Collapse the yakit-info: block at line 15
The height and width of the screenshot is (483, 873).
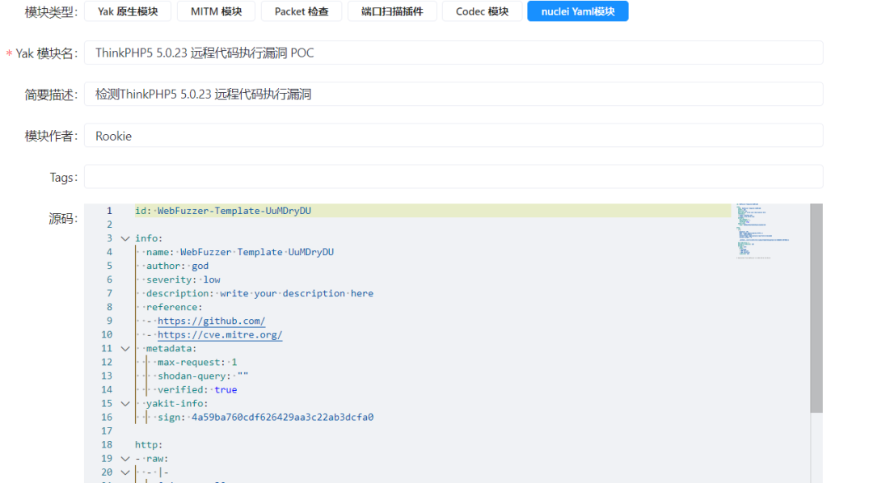[125, 403]
